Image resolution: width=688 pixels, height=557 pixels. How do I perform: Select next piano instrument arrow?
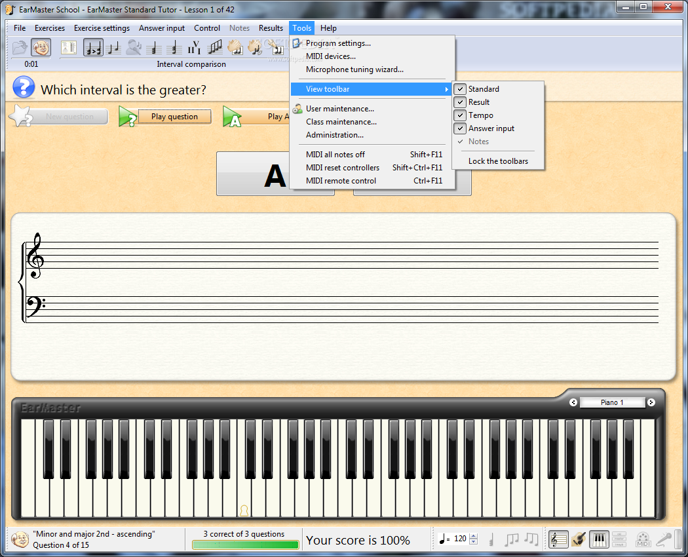click(x=651, y=402)
